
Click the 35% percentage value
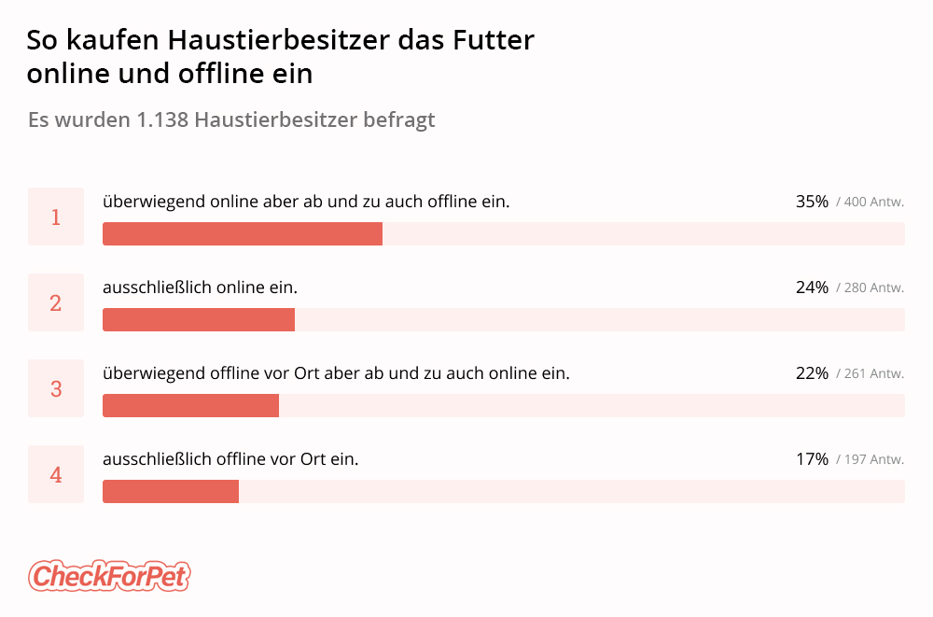click(x=812, y=202)
